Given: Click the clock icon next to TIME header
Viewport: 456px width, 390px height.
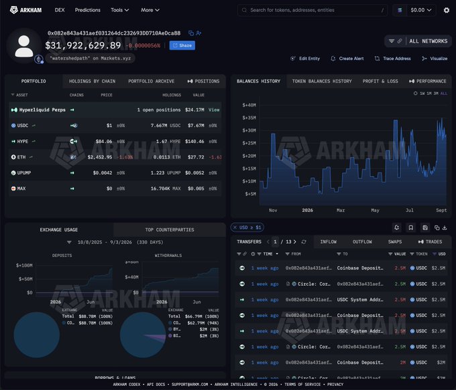Looking at the screenshot, I should click(x=253, y=254).
